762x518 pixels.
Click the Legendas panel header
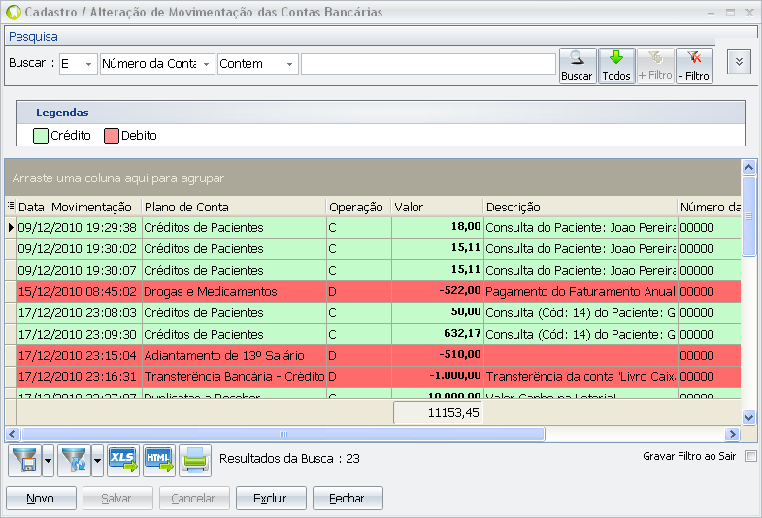click(x=381, y=113)
